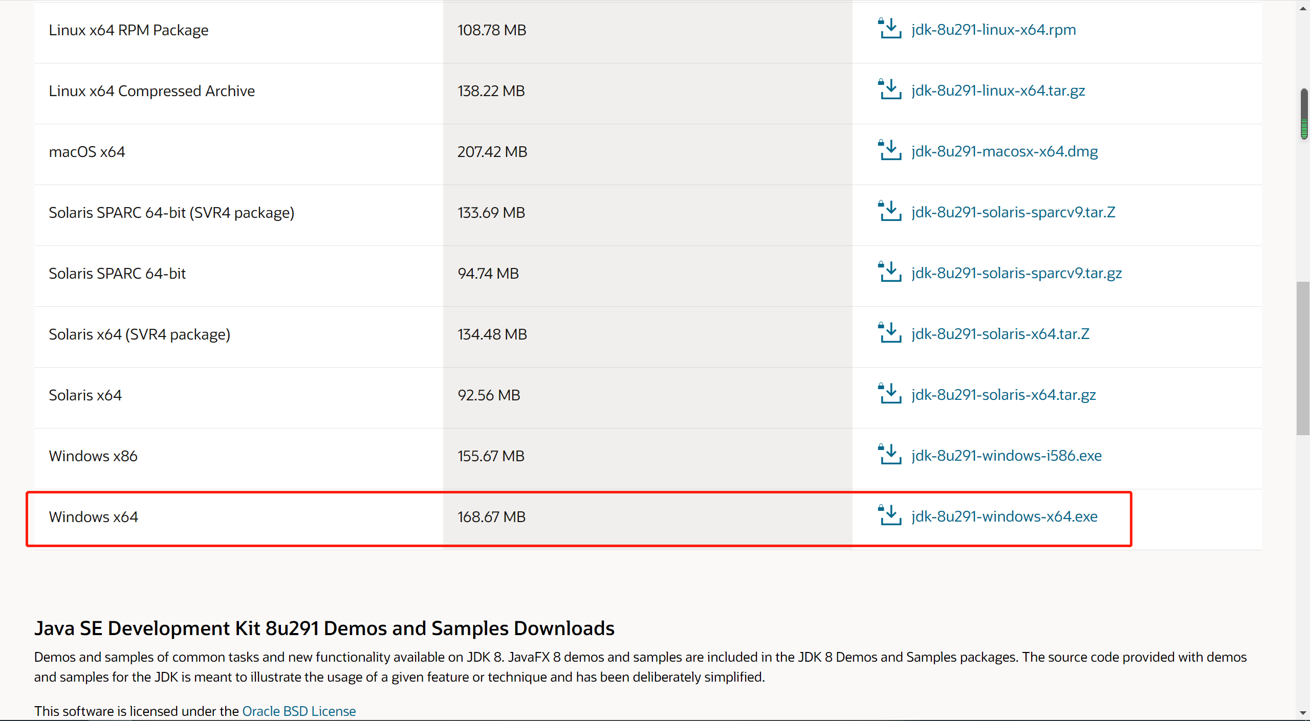Click download icon for solaris-x64.tar.gz

click(x=889, y=394)
